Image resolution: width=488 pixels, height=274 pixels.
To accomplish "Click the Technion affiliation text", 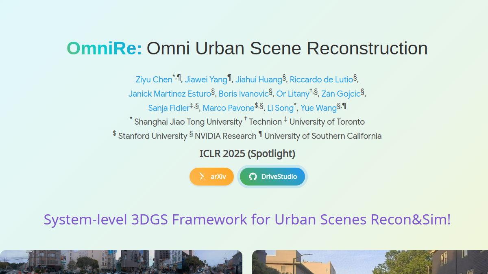I will [265, 122].
